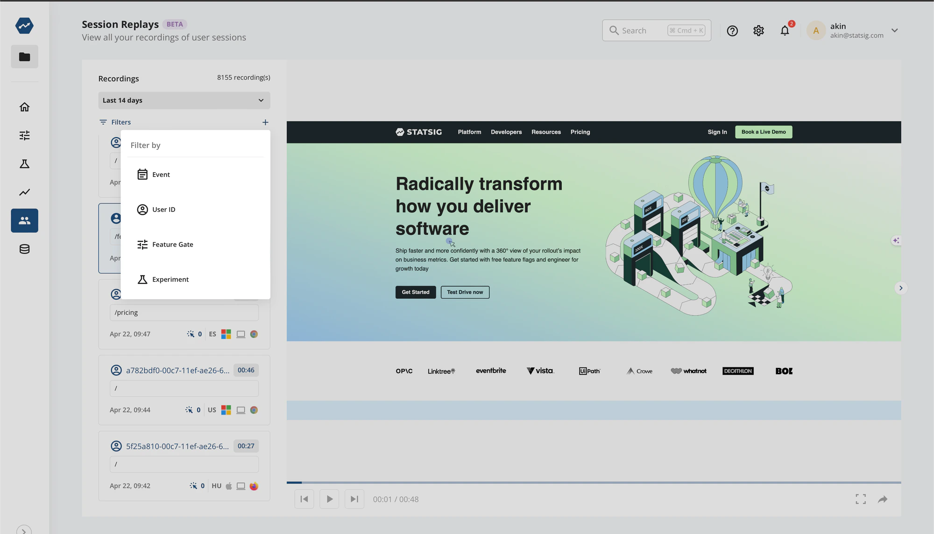The height and width of the screenshot is (534, 934).
Task: Open the settings gear icon
Action: coord(758,31)
